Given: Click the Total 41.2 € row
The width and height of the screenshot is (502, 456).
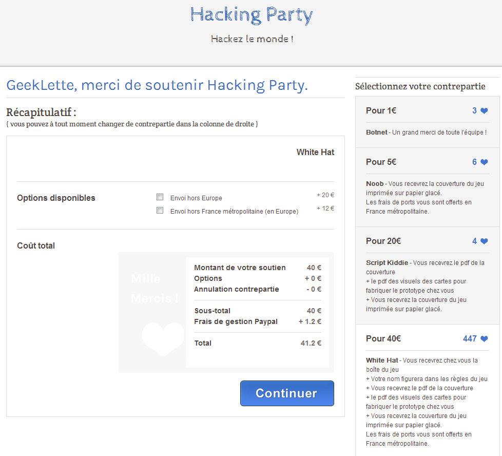Looking at the screenshot, I should coord(257,343).
